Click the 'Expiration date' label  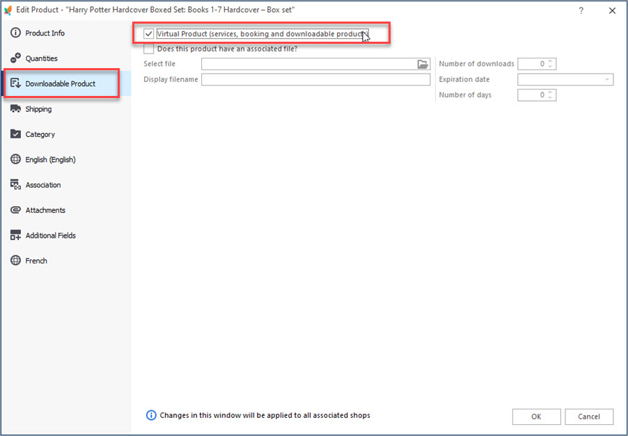(464, 79)
